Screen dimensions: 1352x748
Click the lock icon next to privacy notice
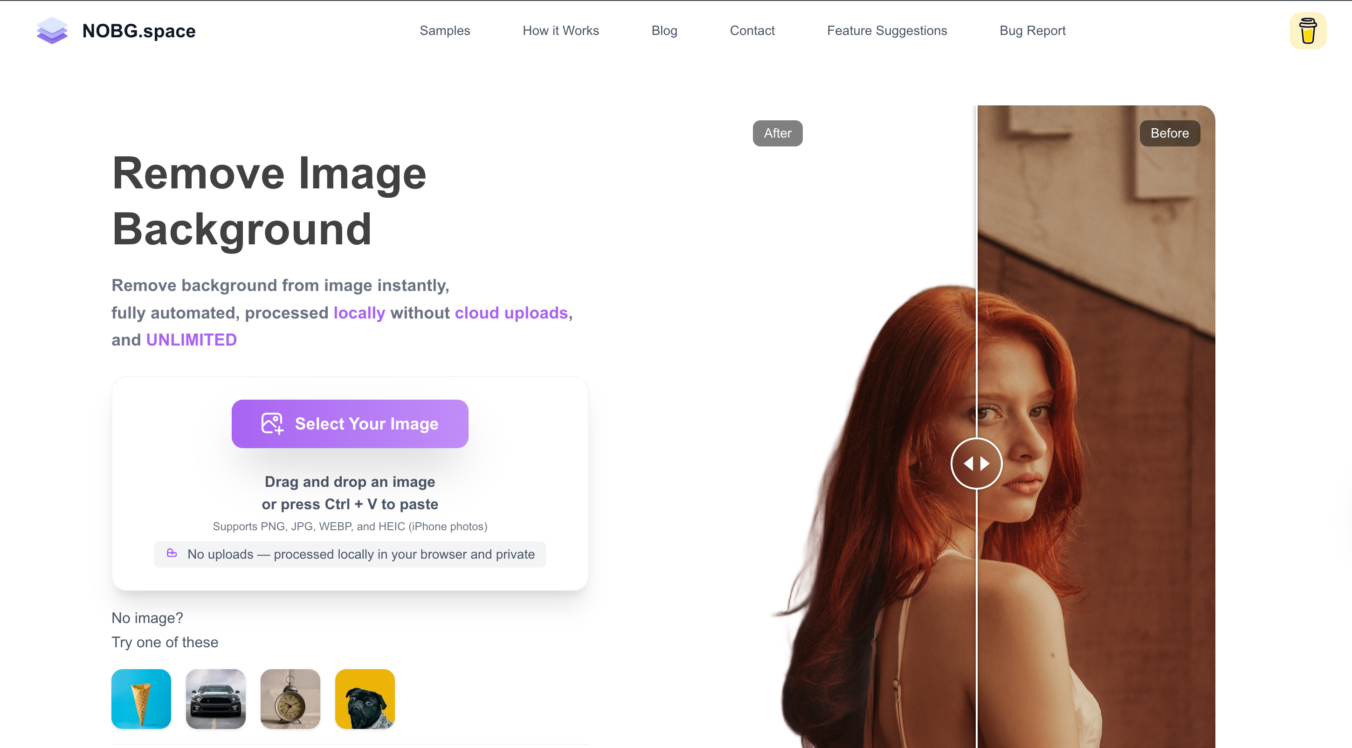[172, 554]
